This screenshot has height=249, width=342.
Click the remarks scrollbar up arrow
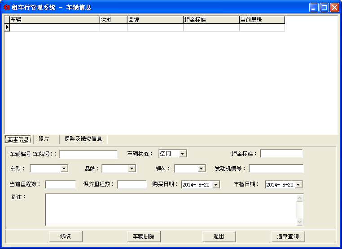tap(300, 198)
